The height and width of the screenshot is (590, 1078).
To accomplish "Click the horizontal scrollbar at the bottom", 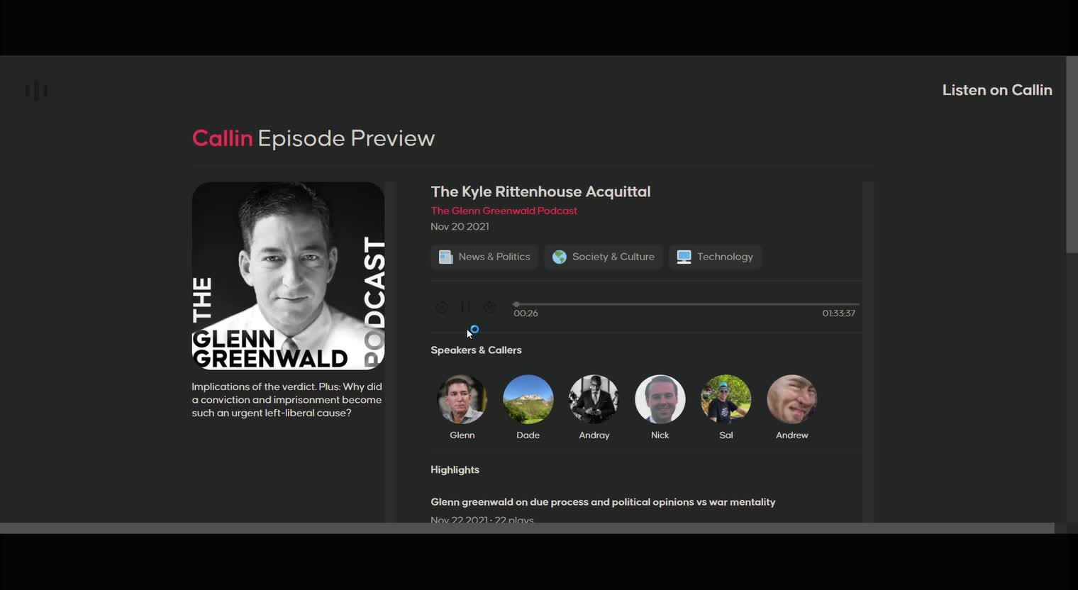I will pyautogui.click(x=527, y=528).
